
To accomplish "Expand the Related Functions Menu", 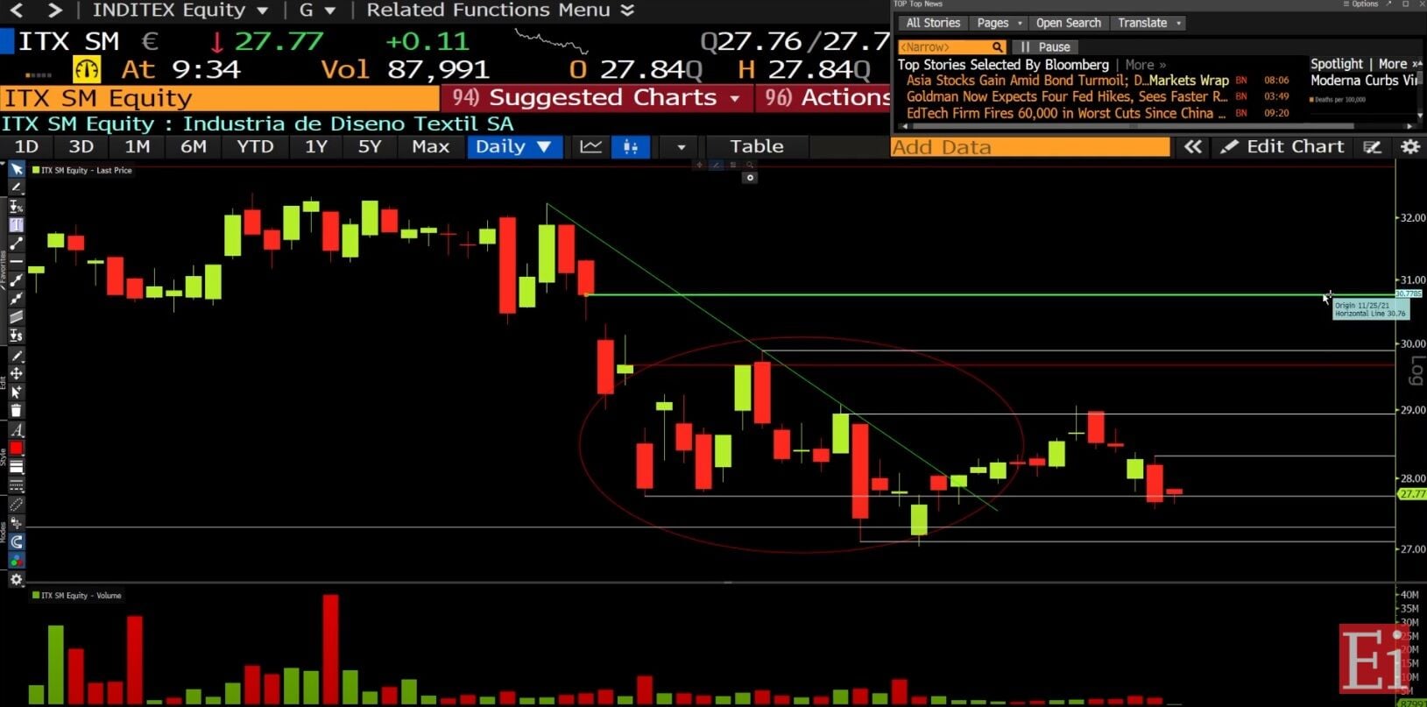I will [x=499, y=11].
